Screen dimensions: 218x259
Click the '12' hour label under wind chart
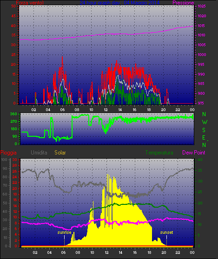pos(106,110)
